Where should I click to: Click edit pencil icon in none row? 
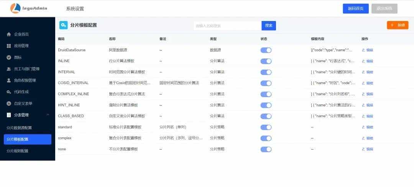tap(363, 150)
